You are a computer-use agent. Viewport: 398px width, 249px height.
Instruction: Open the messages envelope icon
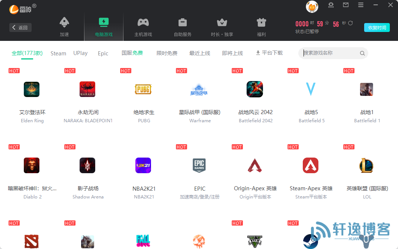346,5
